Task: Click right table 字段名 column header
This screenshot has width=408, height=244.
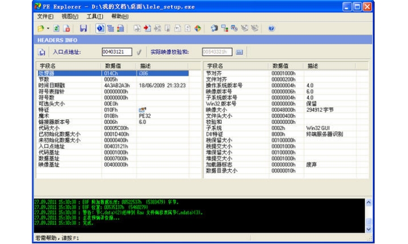Action: pyautogui.click(x=236, y=66)
